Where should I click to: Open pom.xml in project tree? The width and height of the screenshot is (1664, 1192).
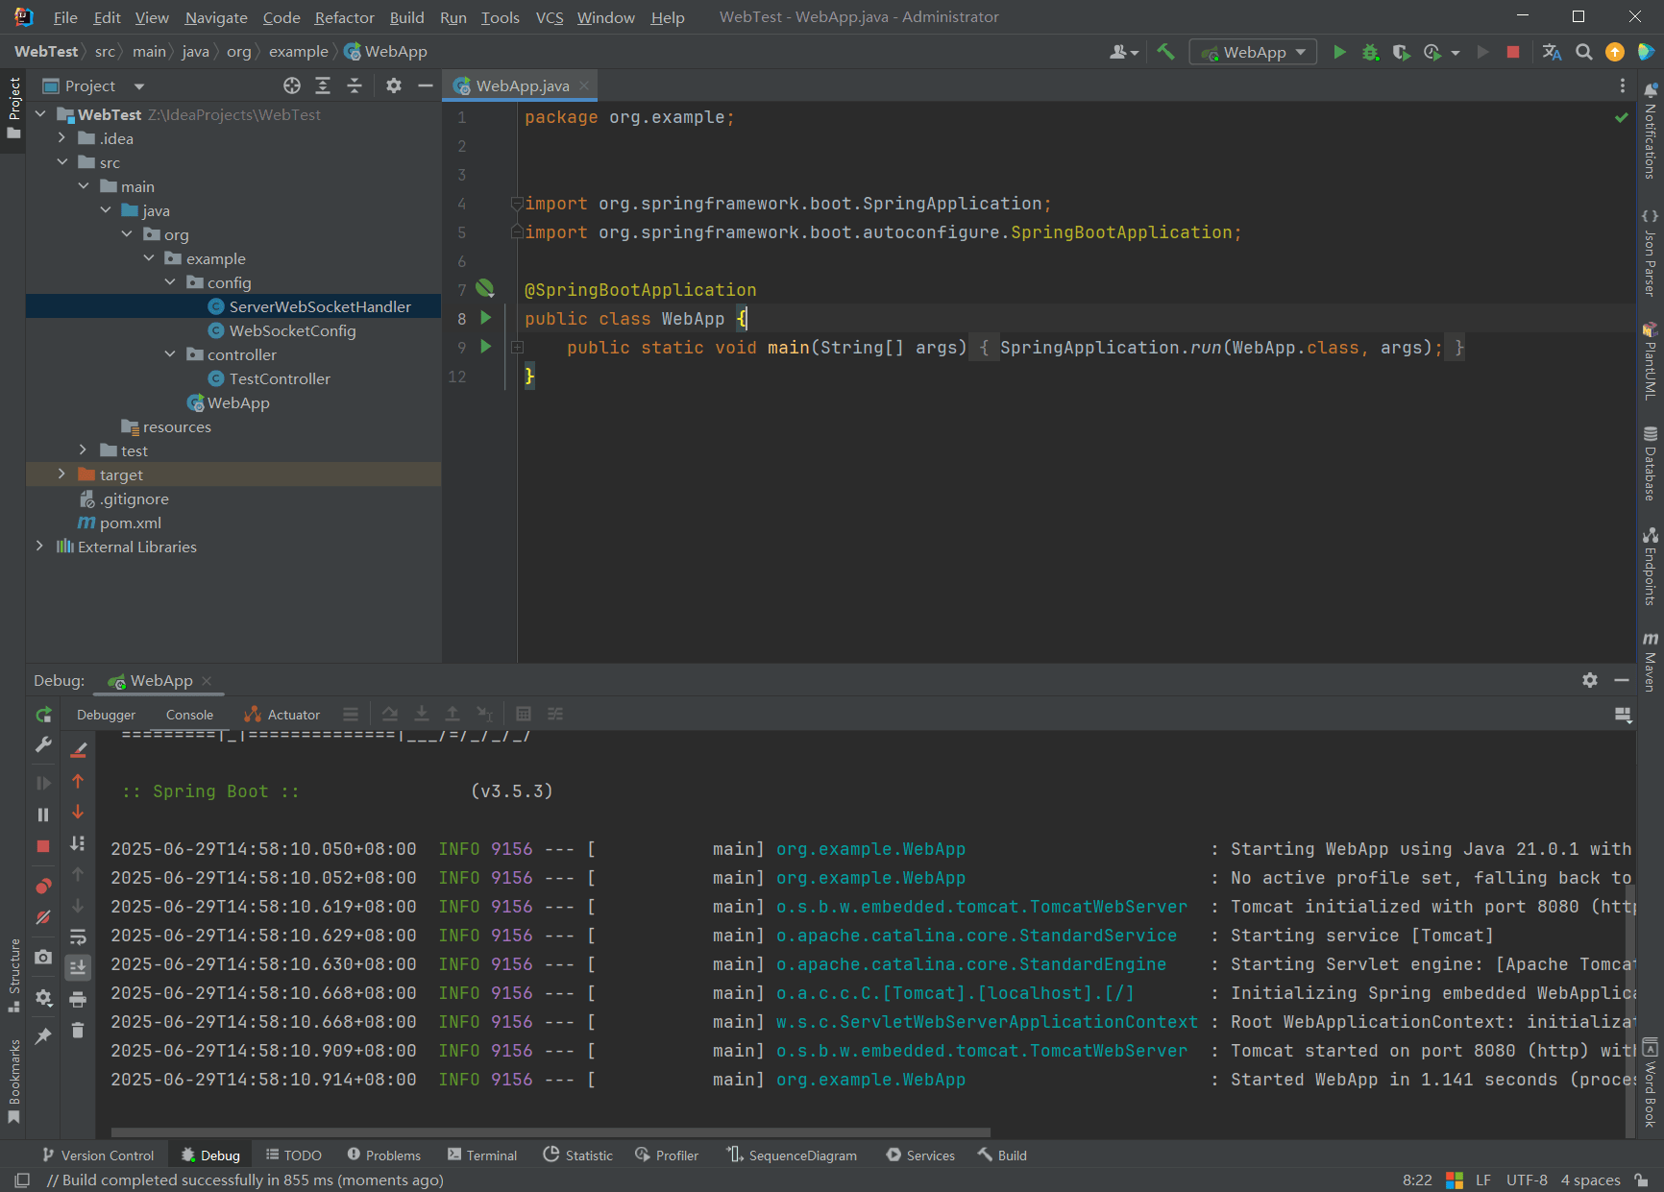pos(130,523)
